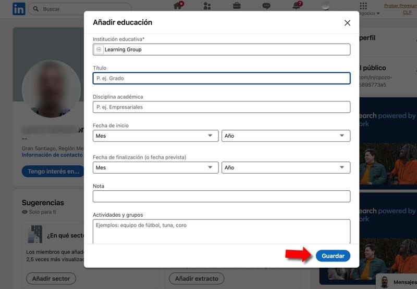Click the upper ad image with two people

388,164
